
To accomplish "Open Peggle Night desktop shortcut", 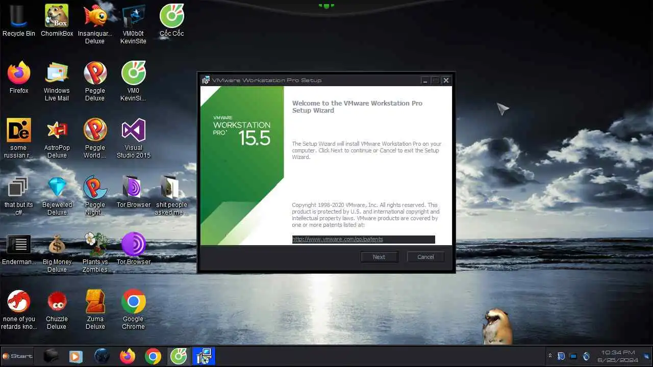I will pos(95,196).
